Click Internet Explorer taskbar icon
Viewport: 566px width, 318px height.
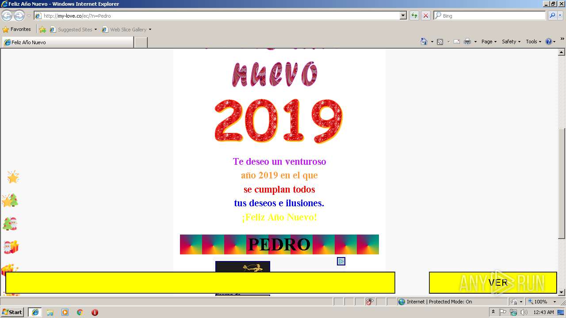point(35,312)
